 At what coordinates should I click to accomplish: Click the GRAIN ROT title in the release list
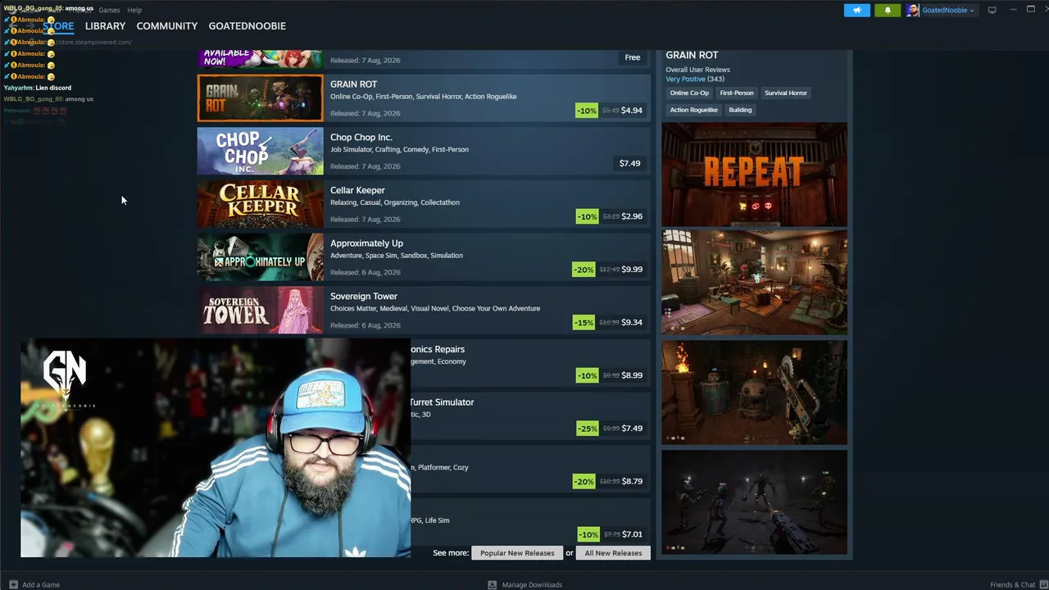click(x=353, y=84)
